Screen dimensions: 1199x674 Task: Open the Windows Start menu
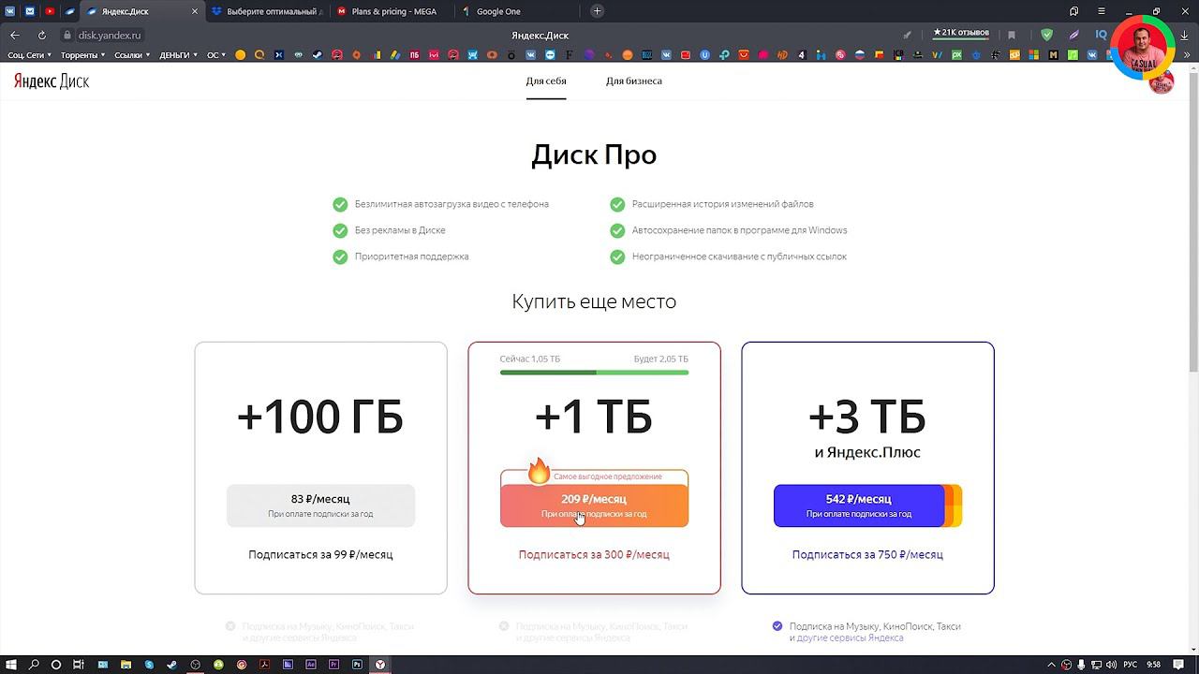(x=11, y=665)
